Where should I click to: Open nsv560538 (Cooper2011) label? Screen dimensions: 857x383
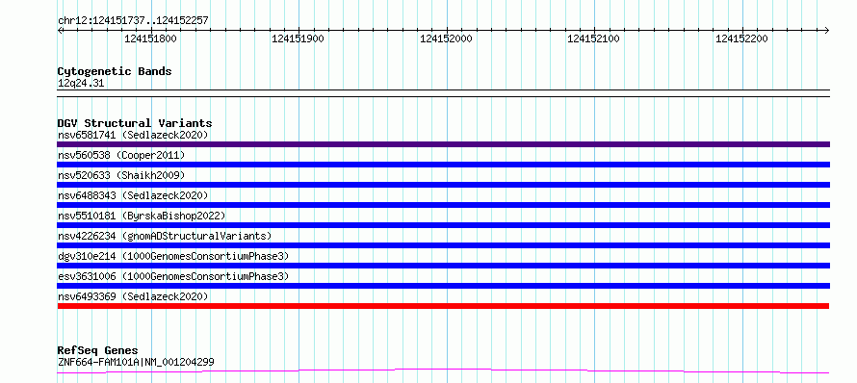(121, 155)
